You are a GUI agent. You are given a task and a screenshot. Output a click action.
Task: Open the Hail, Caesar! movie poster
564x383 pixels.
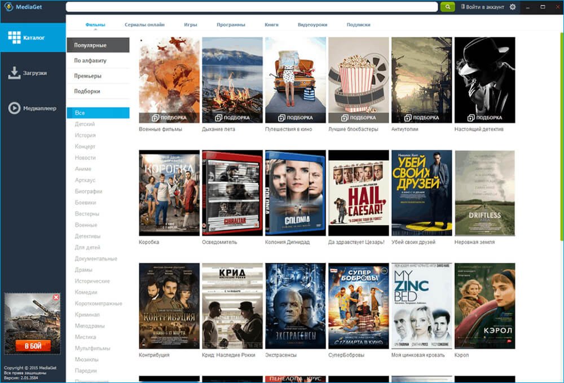click(358, 193)
